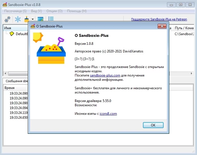The height and width of the screenshot is (155, 197).
Task: Open the broom cleanup dropdown arrow
Action: pyautogui.click(x=33, y=19)
